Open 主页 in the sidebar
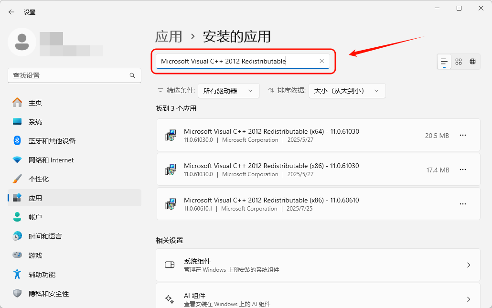492x308 pixels. (x=75, y=103)
